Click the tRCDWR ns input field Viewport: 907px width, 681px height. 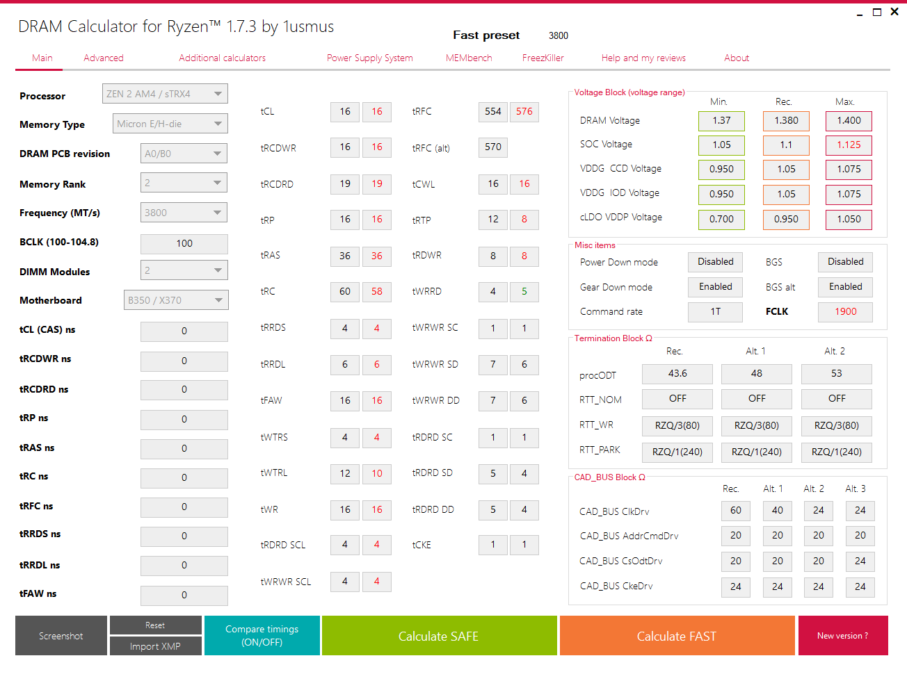tap(184, 361)
